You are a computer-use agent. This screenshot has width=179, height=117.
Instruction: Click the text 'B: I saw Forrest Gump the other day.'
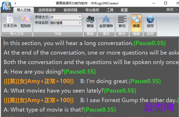128,100
